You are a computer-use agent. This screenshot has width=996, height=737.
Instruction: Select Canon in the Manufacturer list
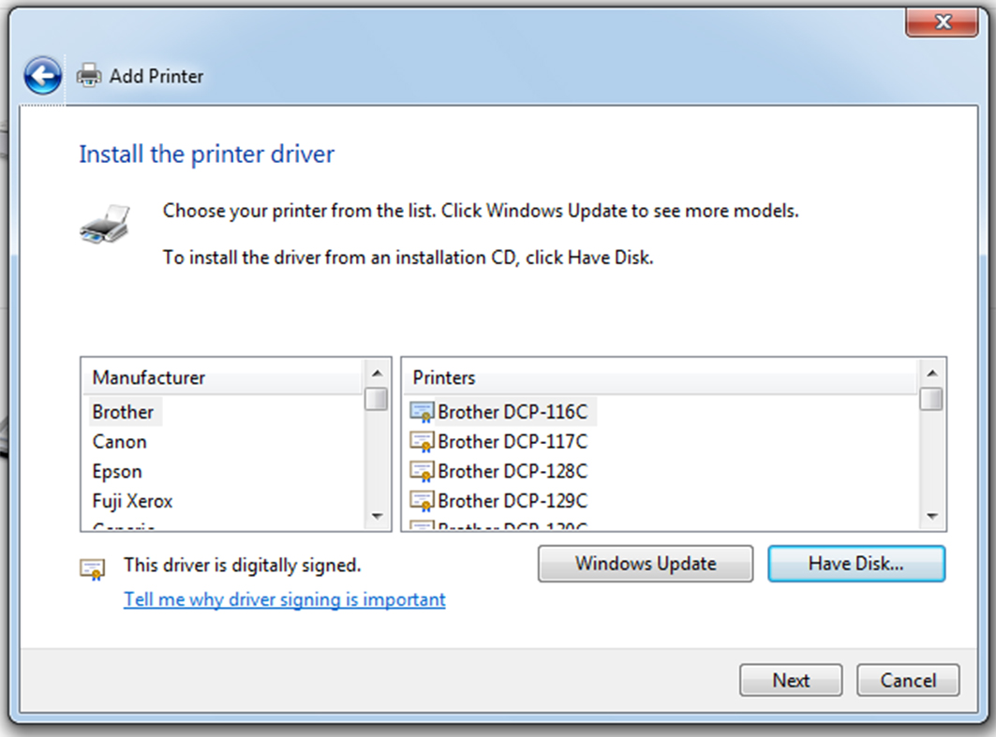(x=119, y=442)
